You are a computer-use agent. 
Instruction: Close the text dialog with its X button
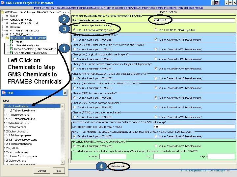coord(65,93)
